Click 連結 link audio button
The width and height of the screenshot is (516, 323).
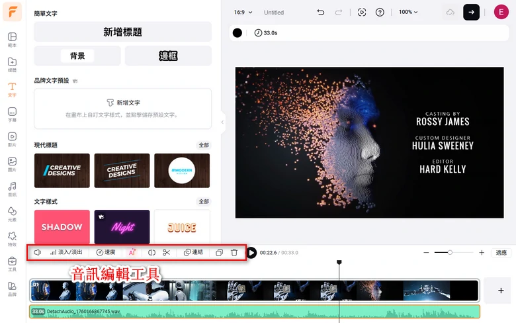pyautogui.click(x=193, y=252)
